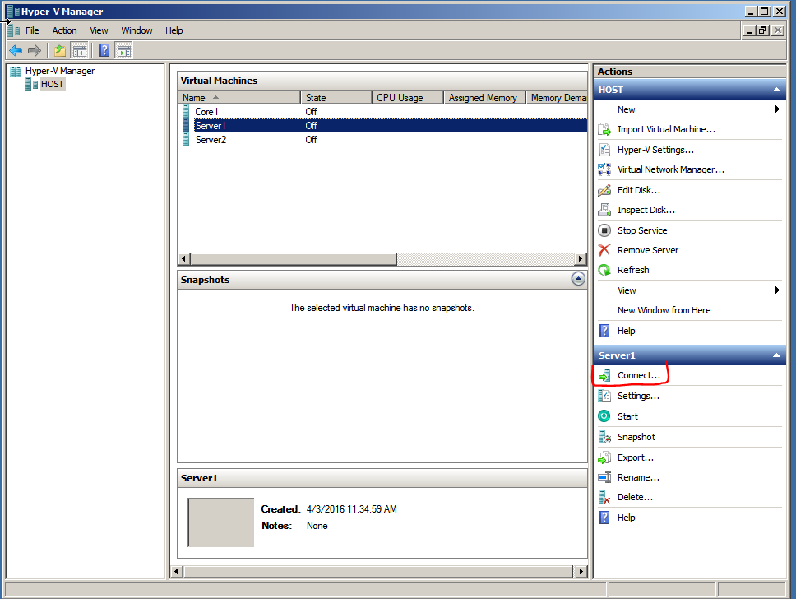Click the Snapshot icon

[604, 437]
